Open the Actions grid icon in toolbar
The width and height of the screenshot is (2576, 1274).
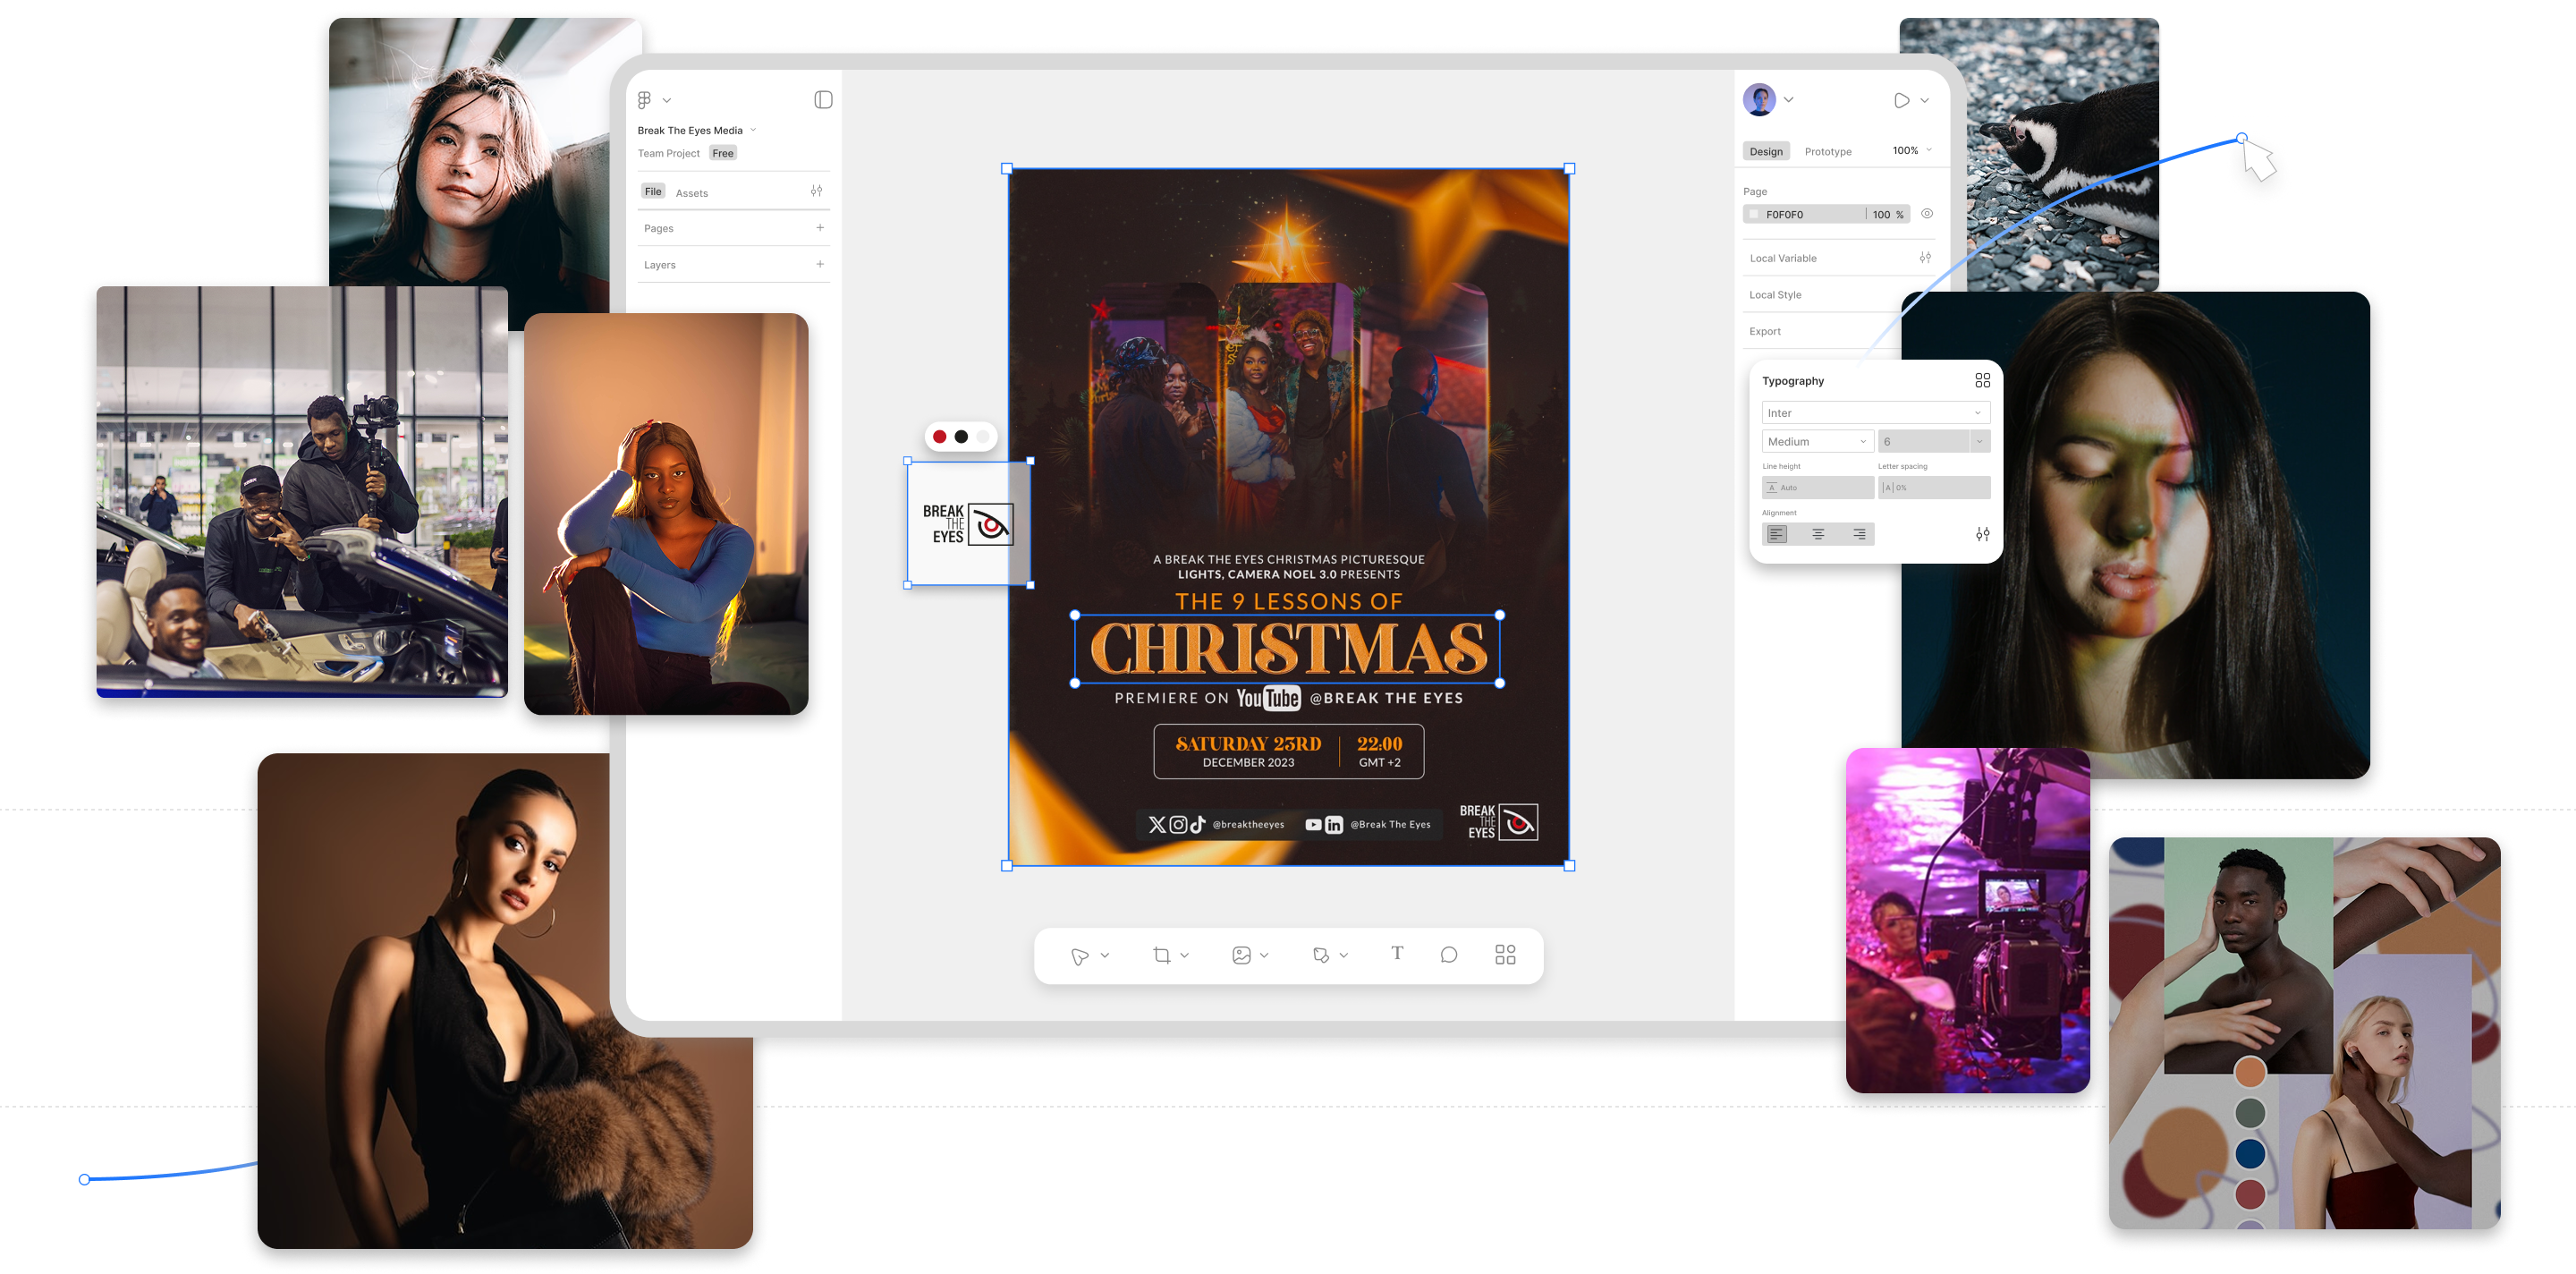tap(1505, 955)
